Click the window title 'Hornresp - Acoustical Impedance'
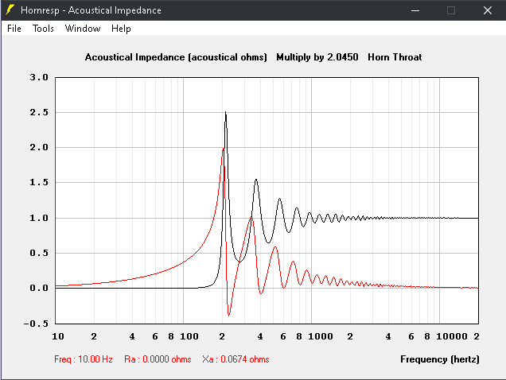This screenshot has width=506, height=380. point(91,10)
